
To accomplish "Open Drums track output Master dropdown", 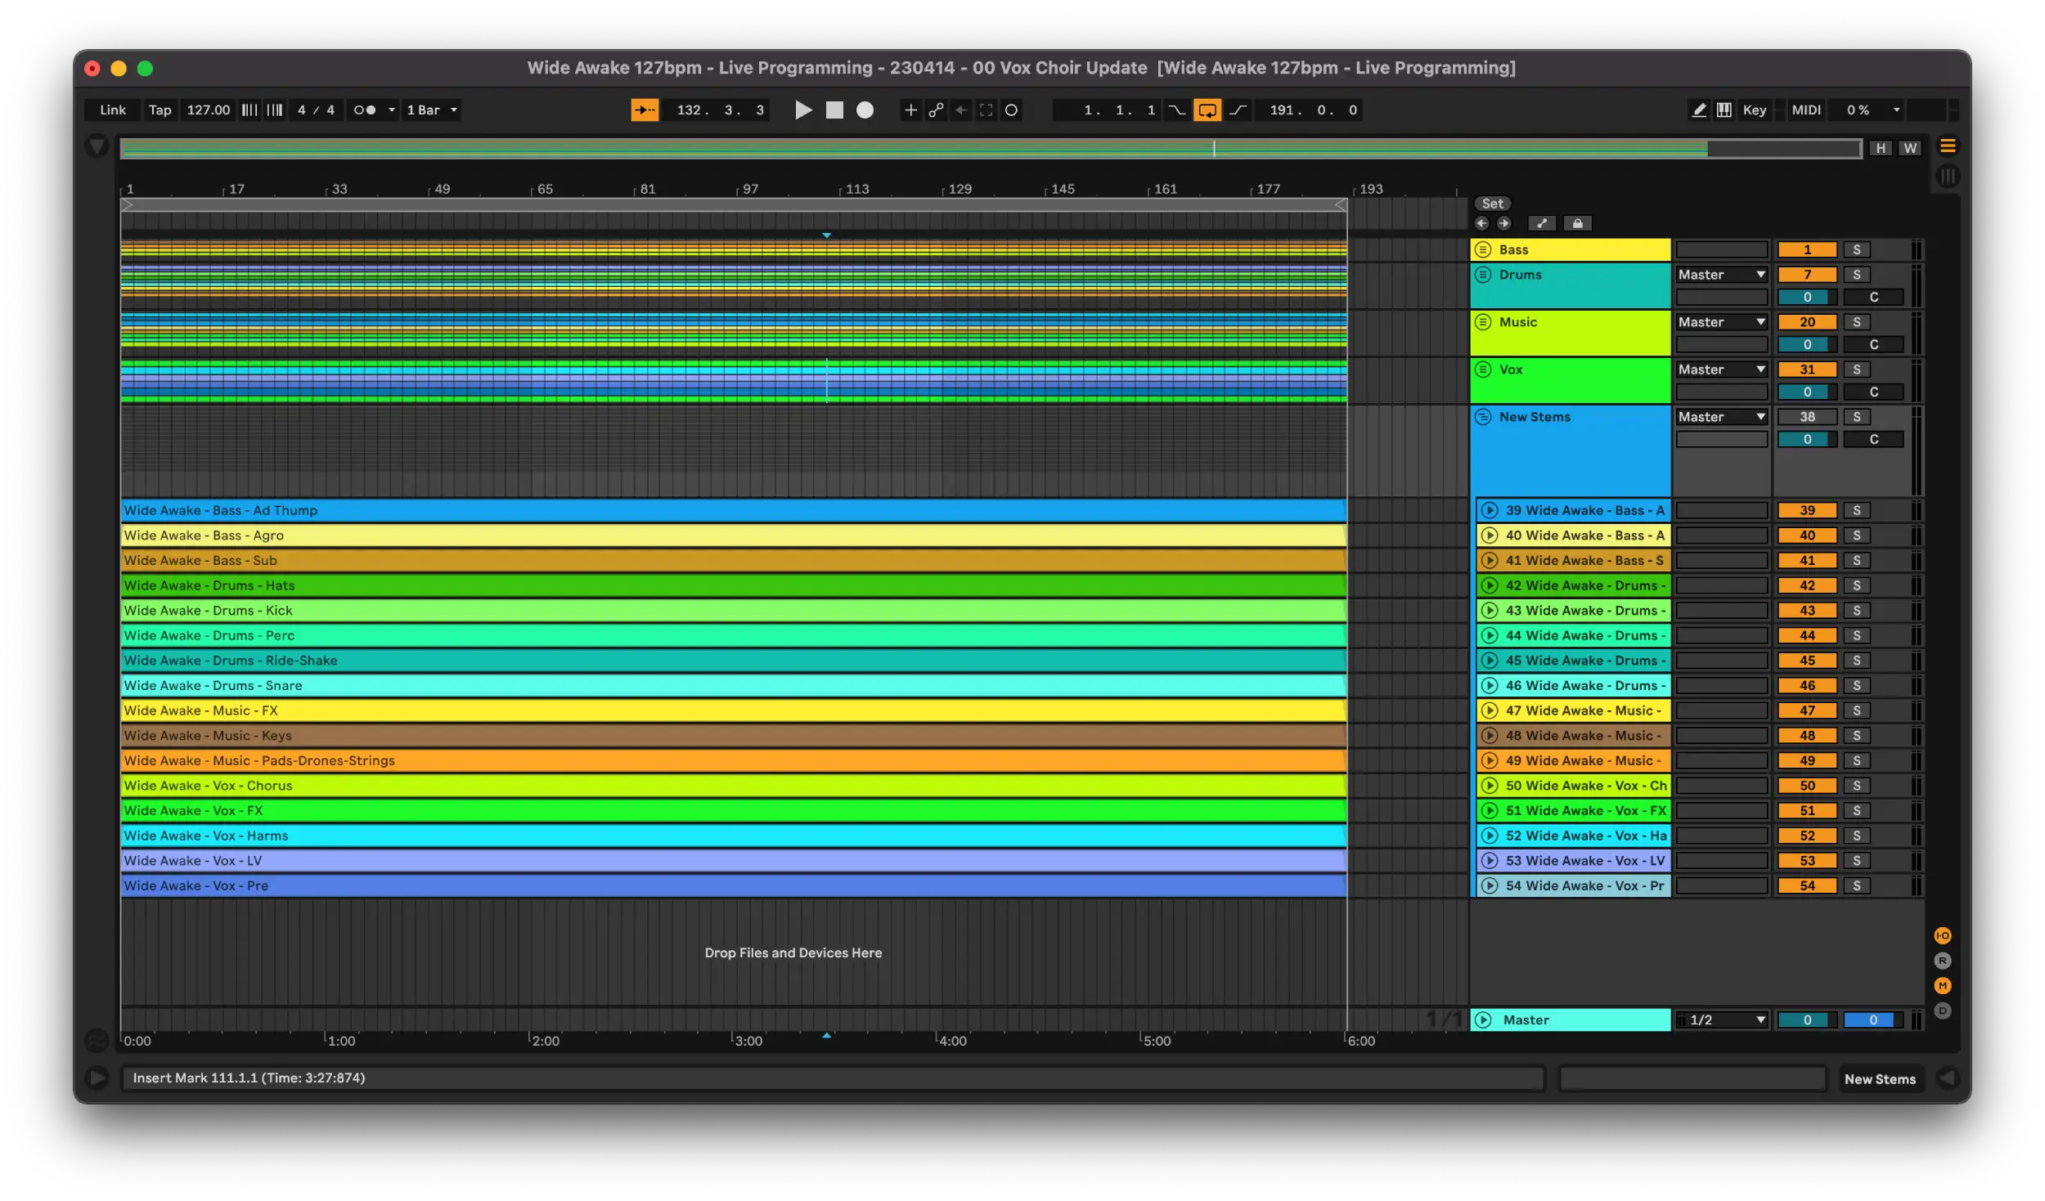I will click(1721, 275).
